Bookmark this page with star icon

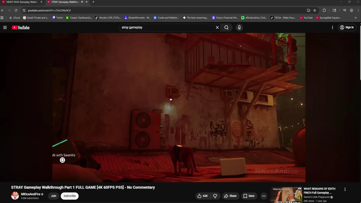[x=315, y=10]
